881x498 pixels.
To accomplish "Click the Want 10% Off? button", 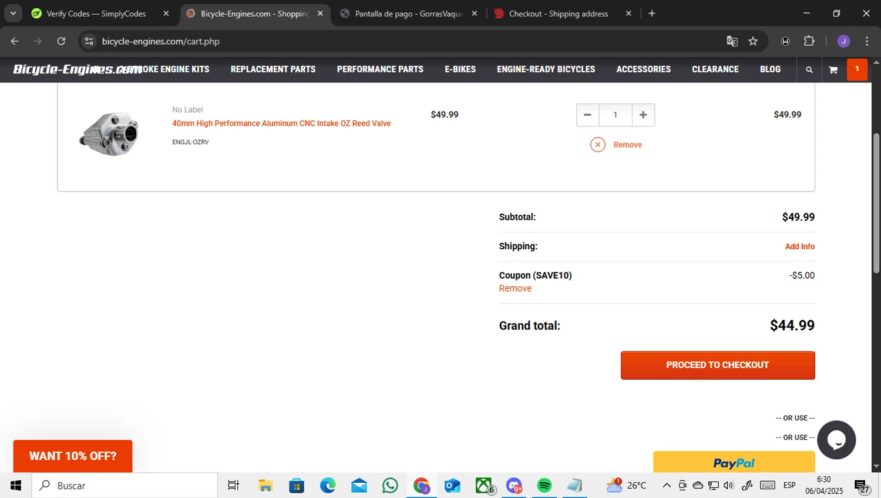I will click(73, 456).
